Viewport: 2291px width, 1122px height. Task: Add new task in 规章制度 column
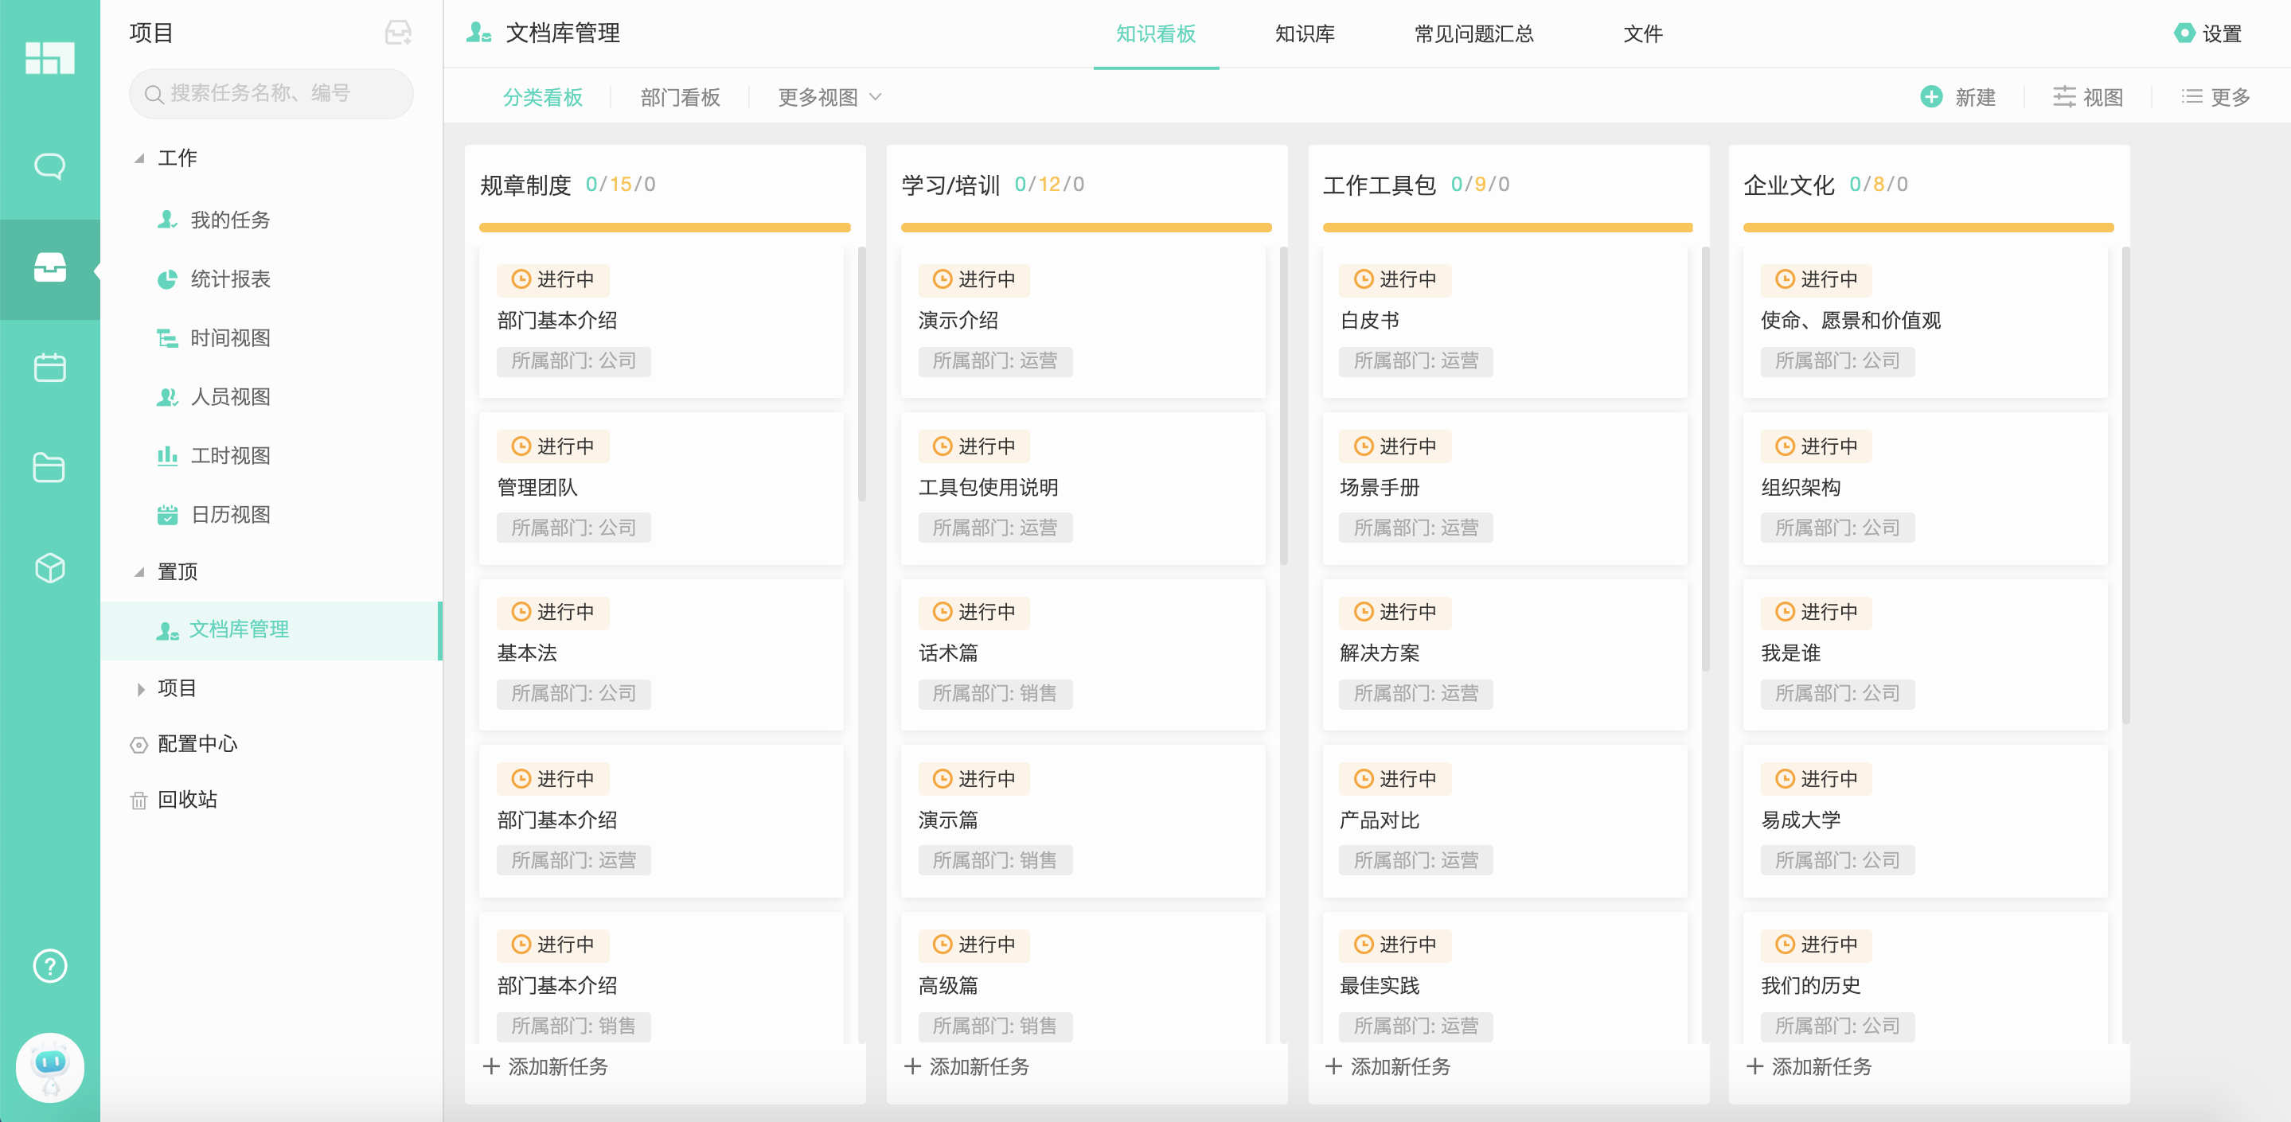(x=545, y=1066)
